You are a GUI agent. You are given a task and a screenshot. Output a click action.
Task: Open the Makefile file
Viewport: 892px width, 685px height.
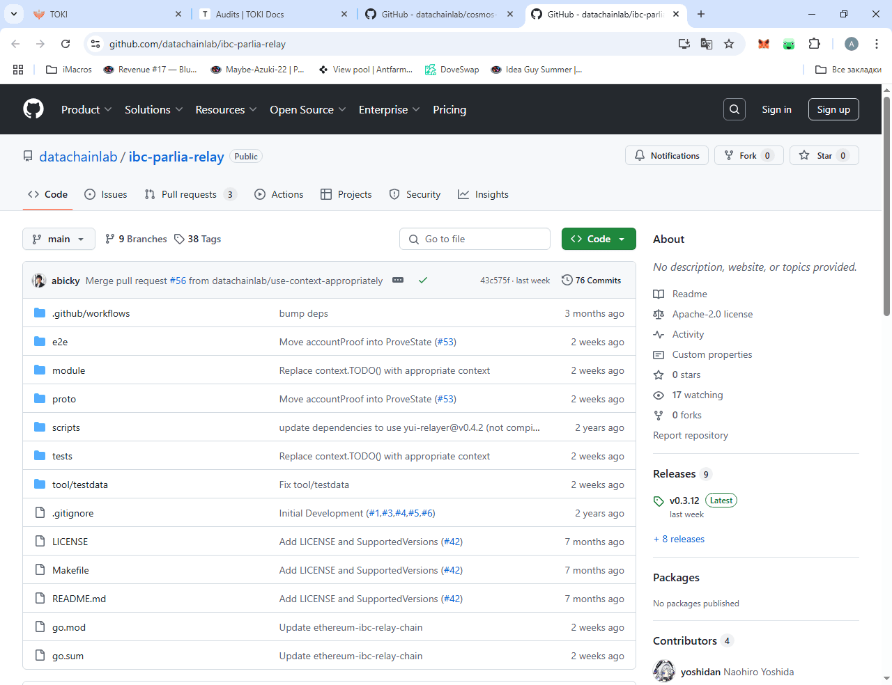point(70,570)
